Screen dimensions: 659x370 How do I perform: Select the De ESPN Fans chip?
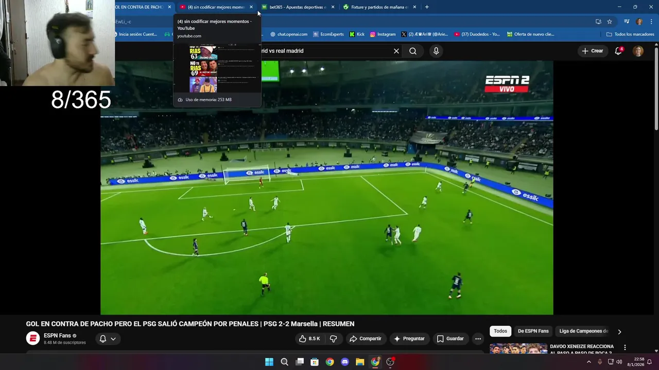tap(533, 331)
